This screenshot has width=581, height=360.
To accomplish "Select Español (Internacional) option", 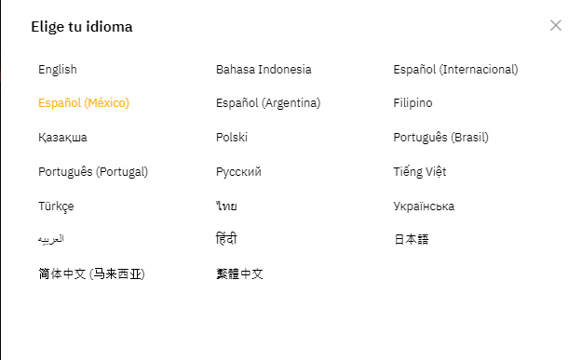I will 455,69.
